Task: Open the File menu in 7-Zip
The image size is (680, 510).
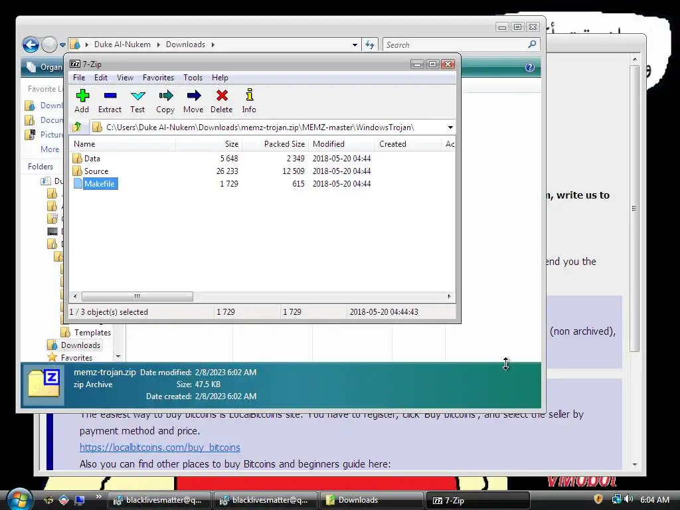Action: [x=79, y=78]
